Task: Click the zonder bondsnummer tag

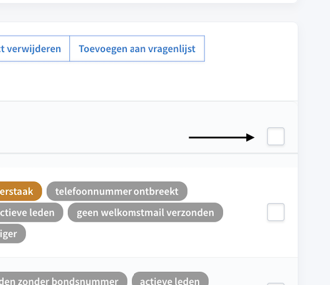Action: [x=63, y=279]
